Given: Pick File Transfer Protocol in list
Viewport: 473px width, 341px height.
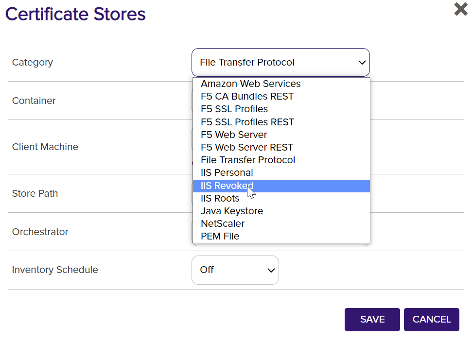Looking at the screenshot, I should pos(247,160).
